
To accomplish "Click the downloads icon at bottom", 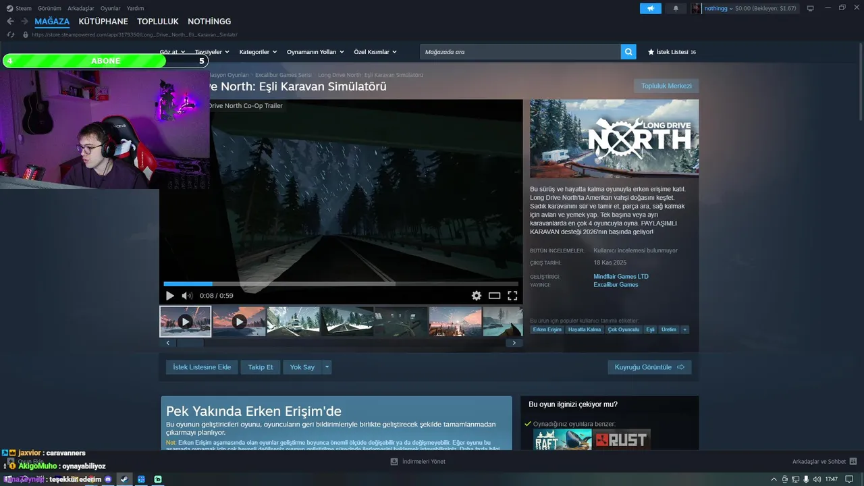I will coord(394,462).
